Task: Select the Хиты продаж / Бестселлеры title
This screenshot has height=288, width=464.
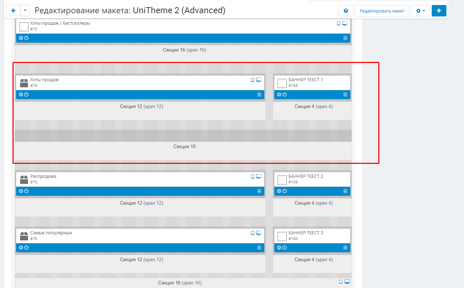Action: point(60,23)
